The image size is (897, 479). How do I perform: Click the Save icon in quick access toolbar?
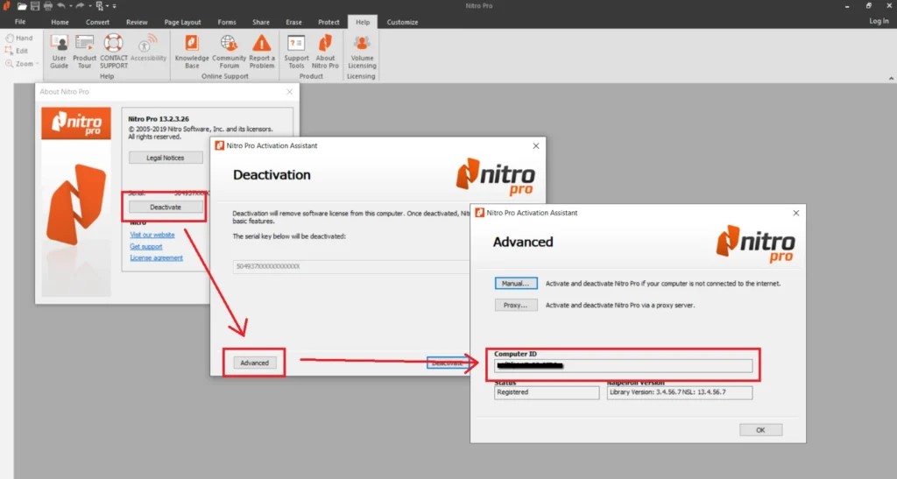coord(35,6)
